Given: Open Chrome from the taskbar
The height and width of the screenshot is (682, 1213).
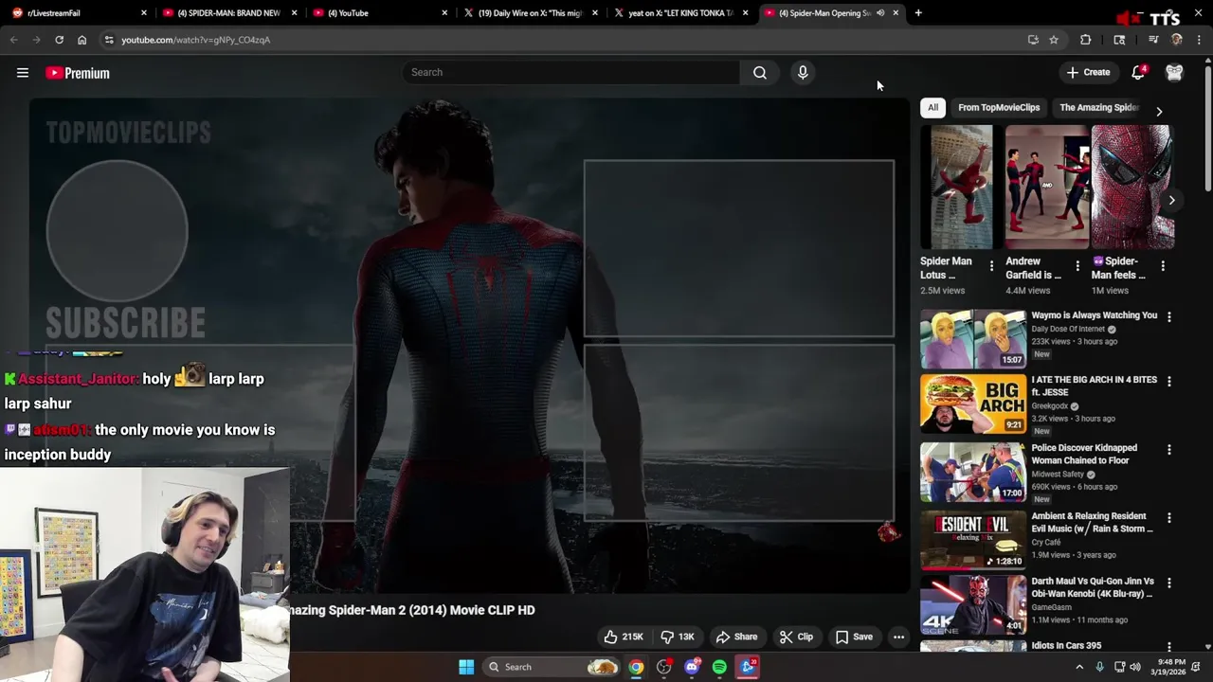Looking at the screenshot, I should pyautogui.click(x=636, y=667).
